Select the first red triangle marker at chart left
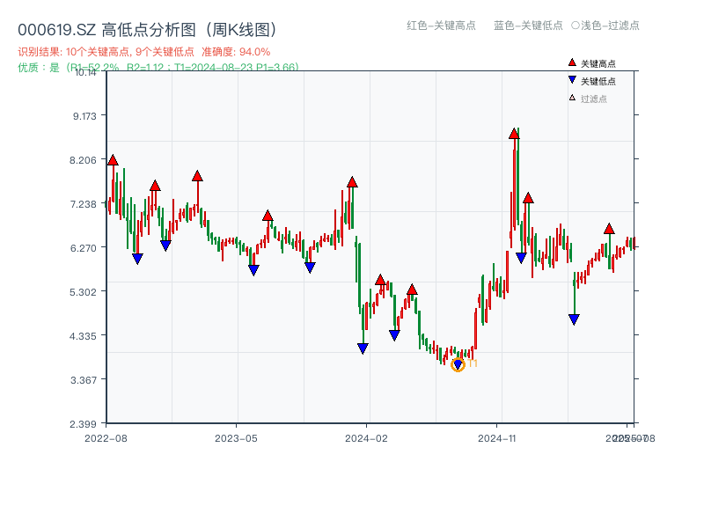Image resolution: width=704 pixels, height=528 pixels. tap(112, 161)
